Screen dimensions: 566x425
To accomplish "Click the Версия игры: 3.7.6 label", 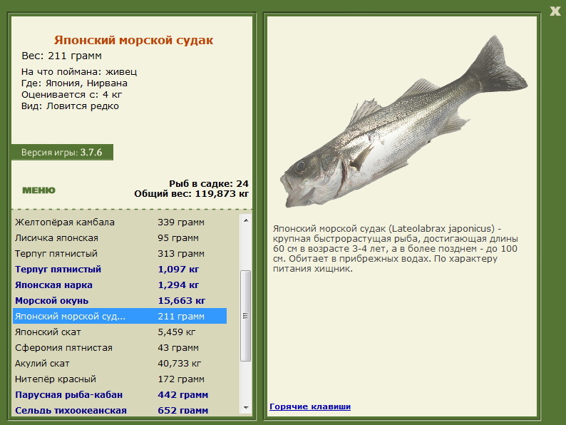I will pos(62,153).
